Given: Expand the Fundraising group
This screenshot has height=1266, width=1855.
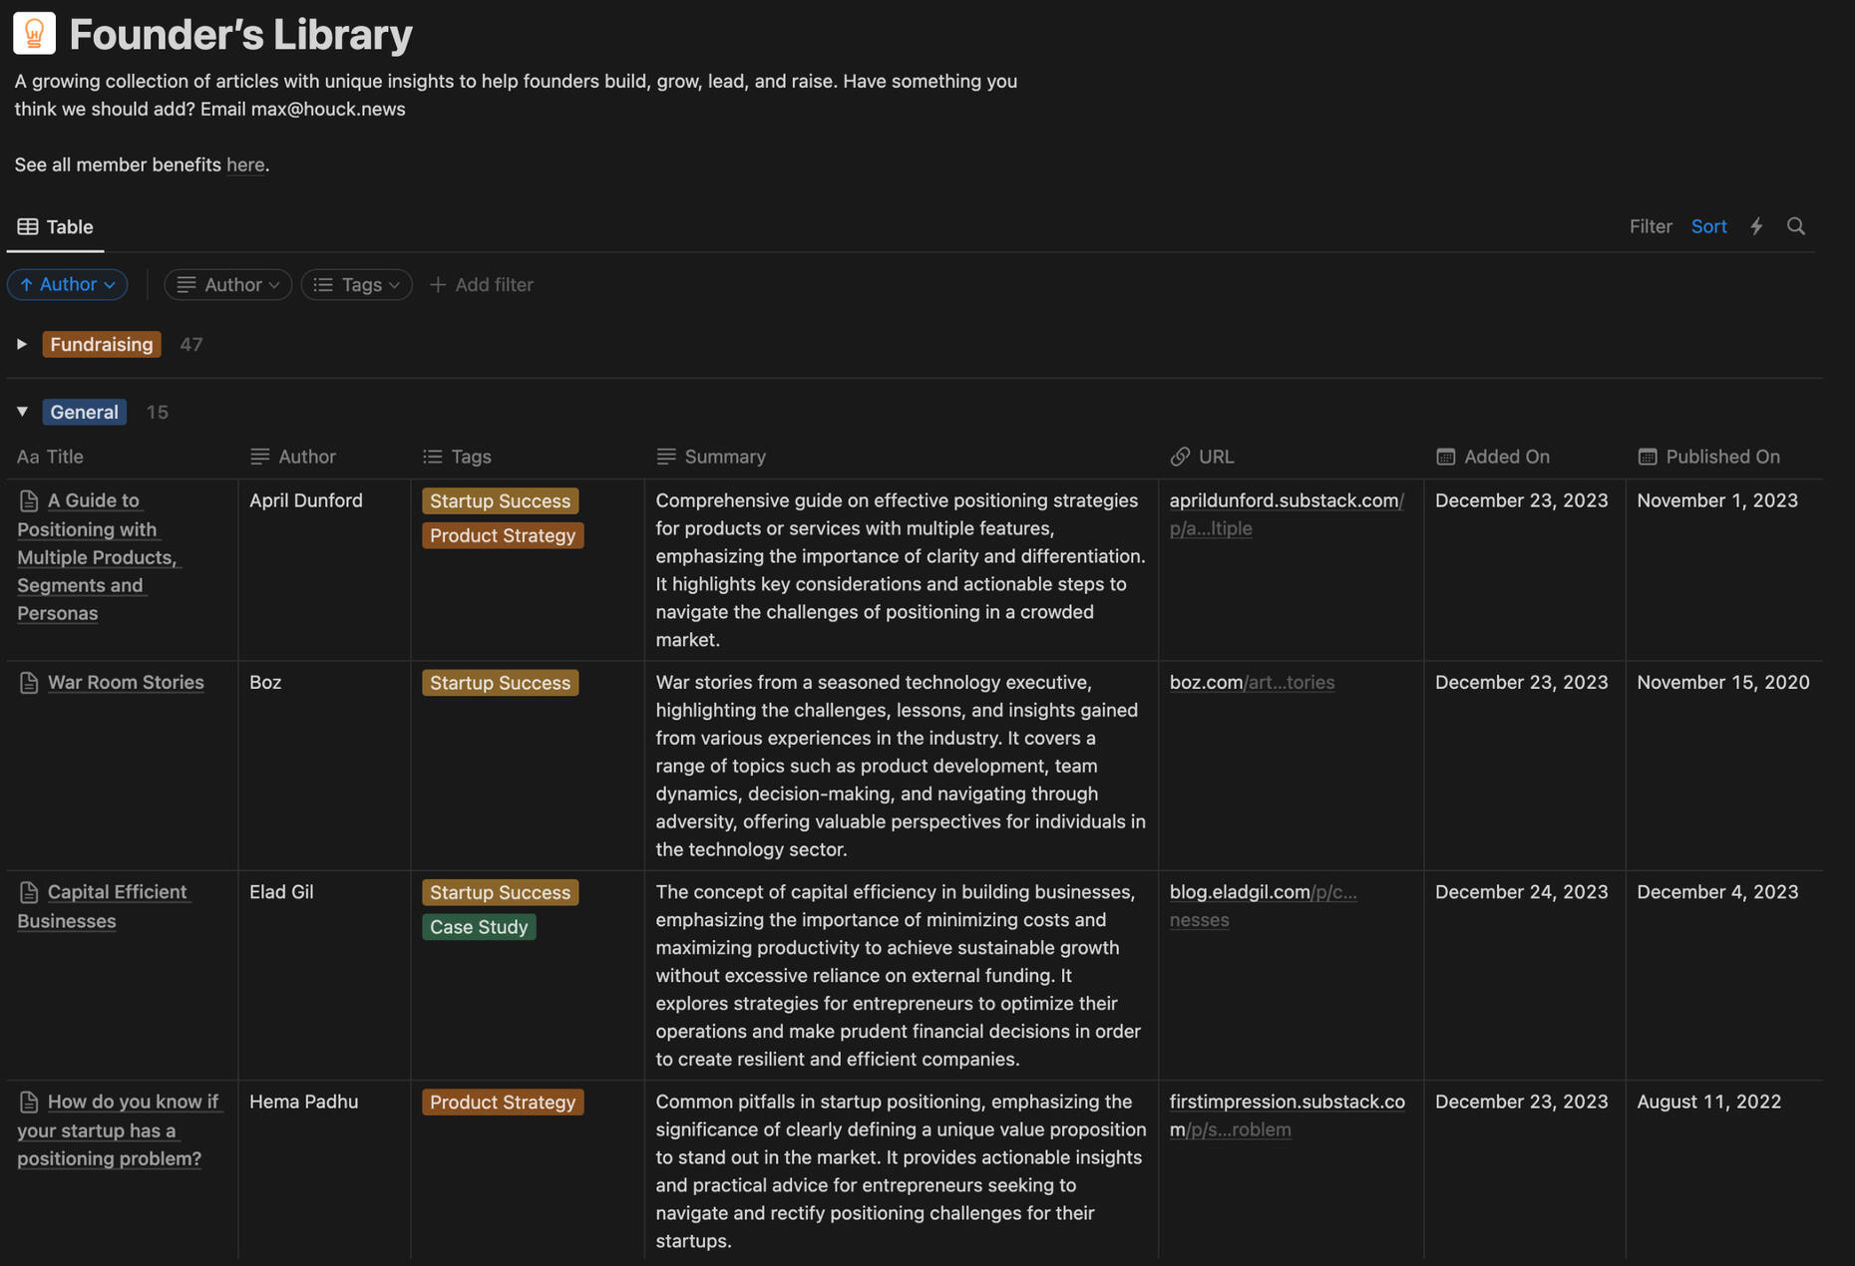Looking at the screenshot, I should 22,344.
